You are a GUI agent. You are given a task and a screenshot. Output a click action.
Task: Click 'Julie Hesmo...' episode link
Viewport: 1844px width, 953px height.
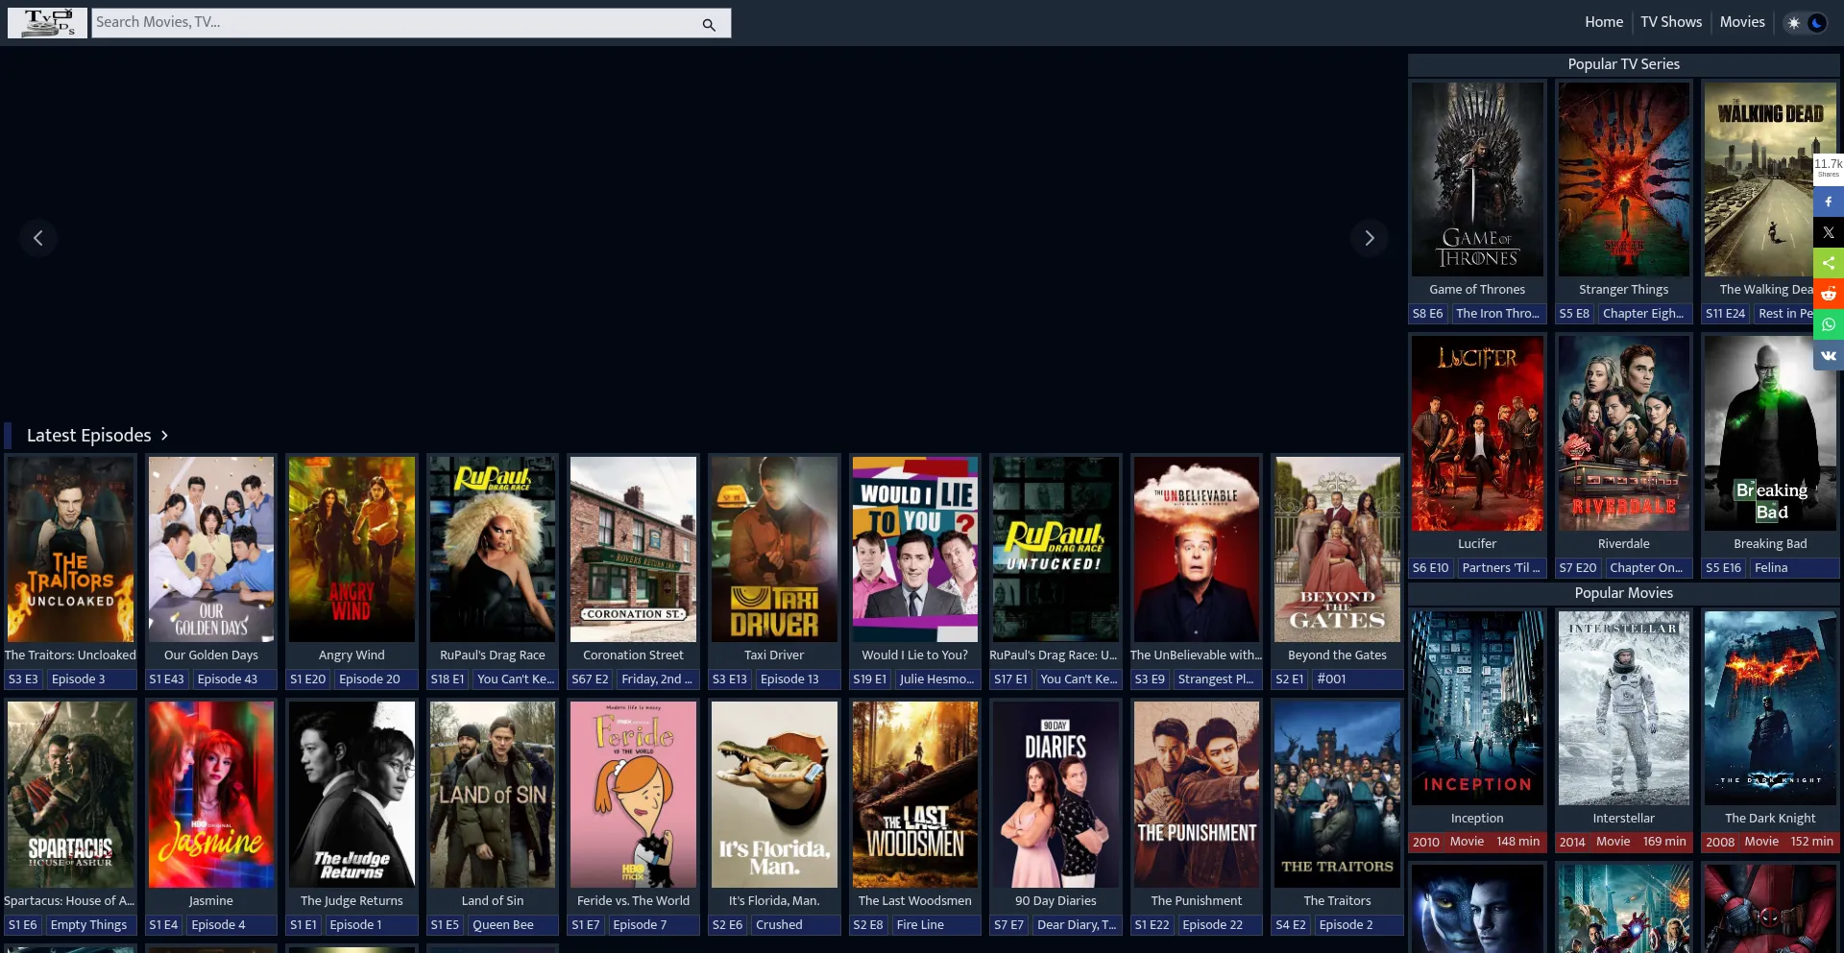(936, 679)
